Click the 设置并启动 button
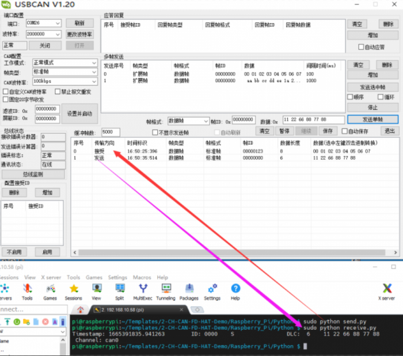The image size is (403, 356). [x=79, y=113]
